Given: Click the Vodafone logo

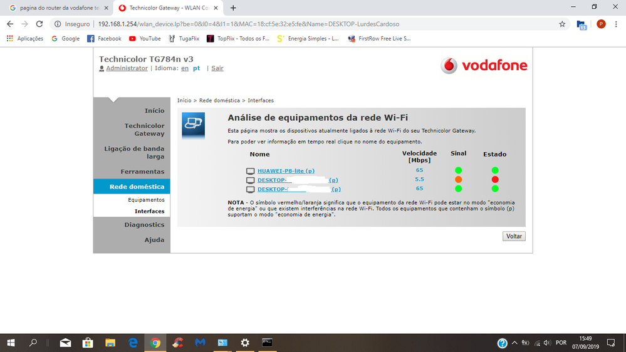Looking at the screenshot, I should click(x=484, y=65).
